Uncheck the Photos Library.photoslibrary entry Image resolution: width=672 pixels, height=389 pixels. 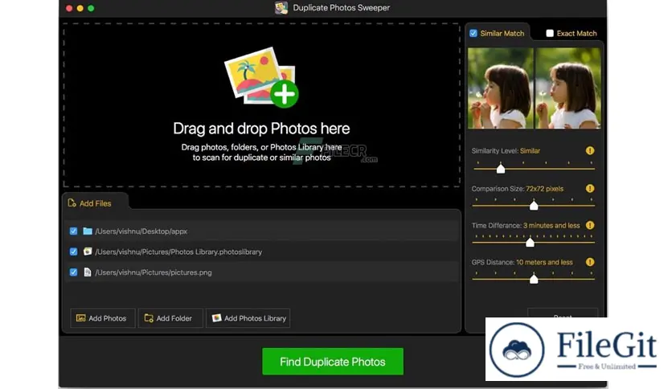[x=73, y=252]
